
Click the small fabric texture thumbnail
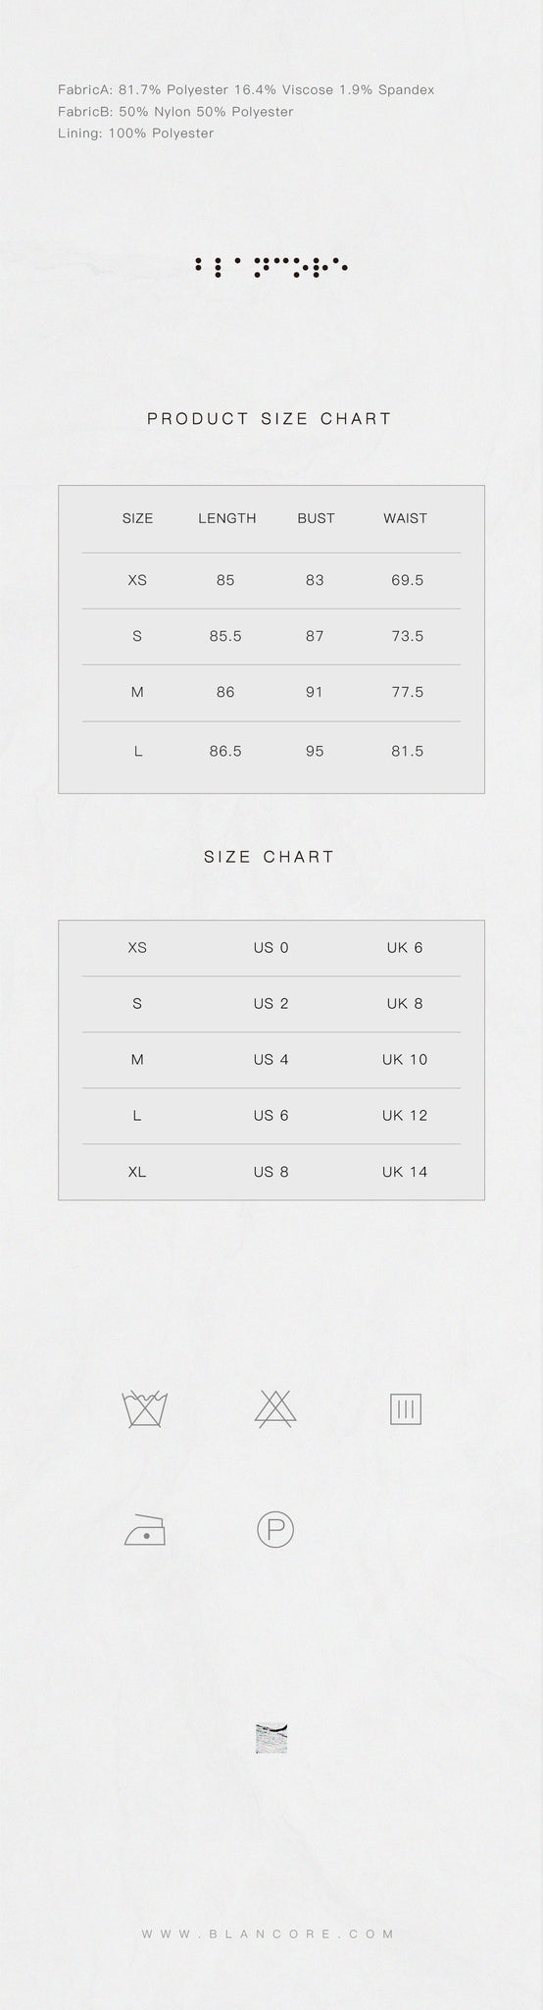point(271,1738)
